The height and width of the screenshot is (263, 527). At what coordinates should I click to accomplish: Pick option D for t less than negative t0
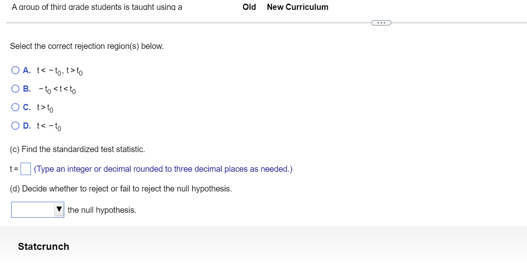point(15,125)
